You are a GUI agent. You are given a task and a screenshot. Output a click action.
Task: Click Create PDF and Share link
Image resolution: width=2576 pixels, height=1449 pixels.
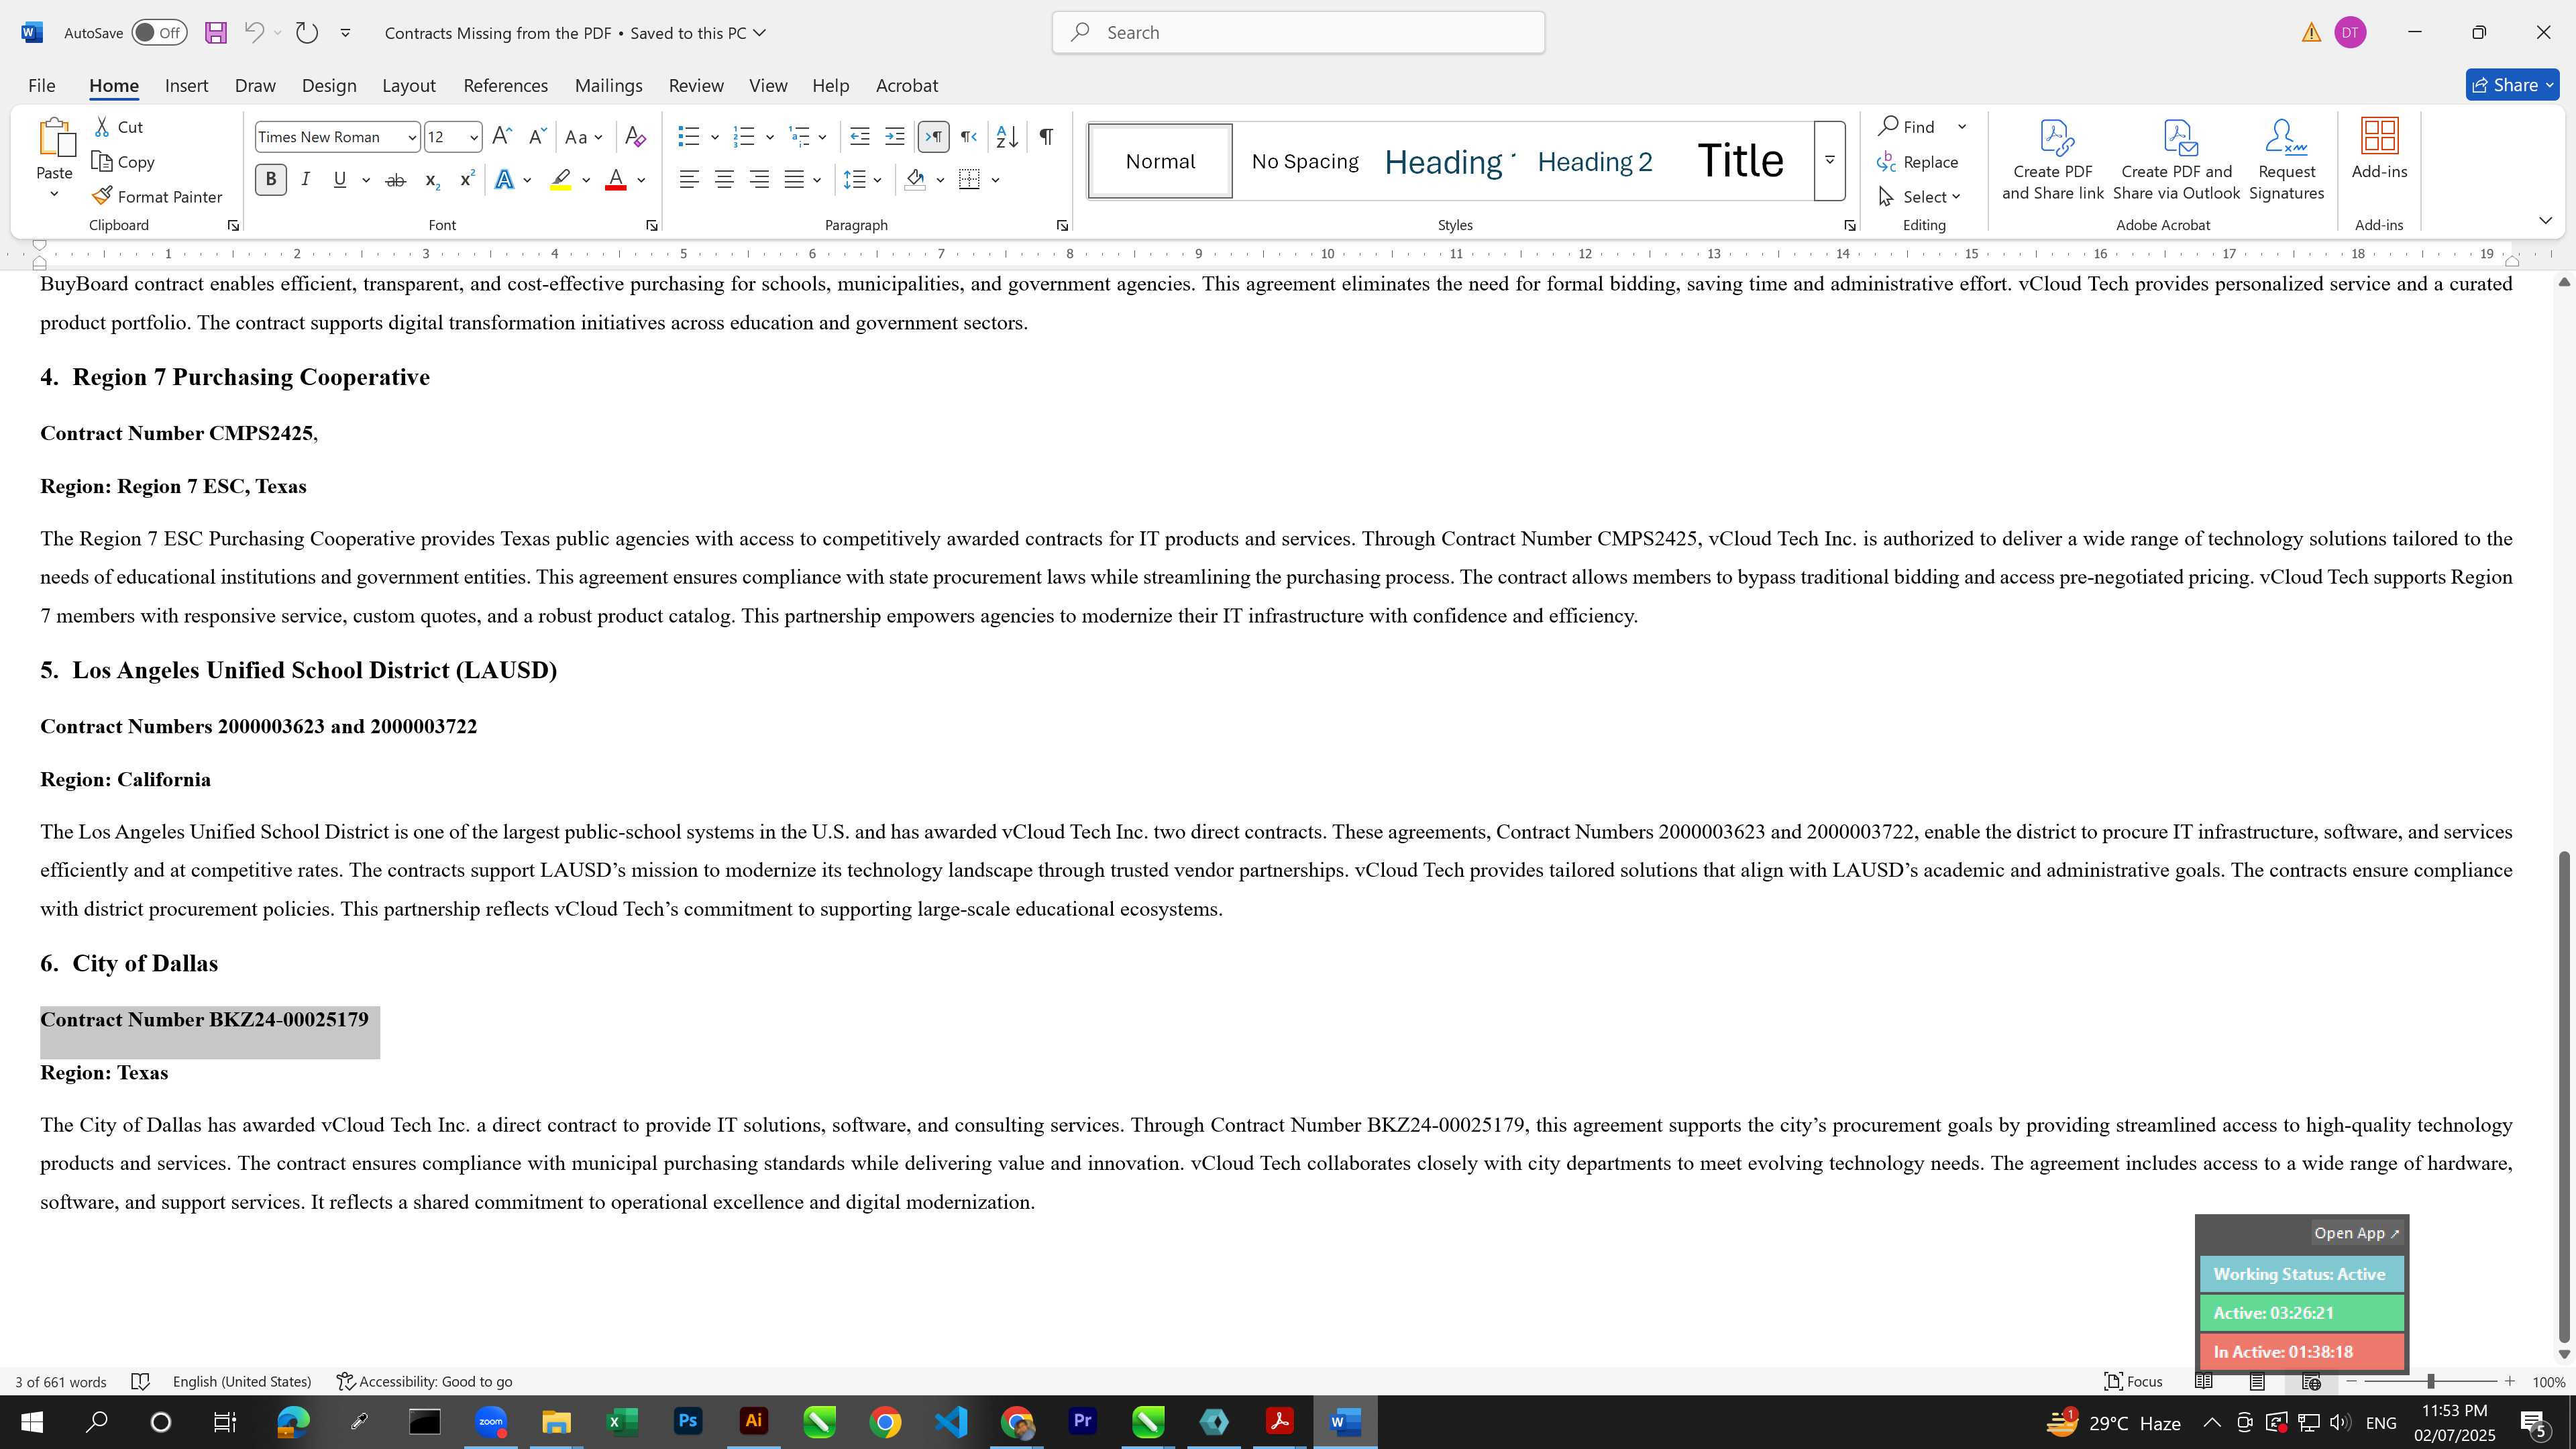pyautogui.click(x=2052, y=160)
